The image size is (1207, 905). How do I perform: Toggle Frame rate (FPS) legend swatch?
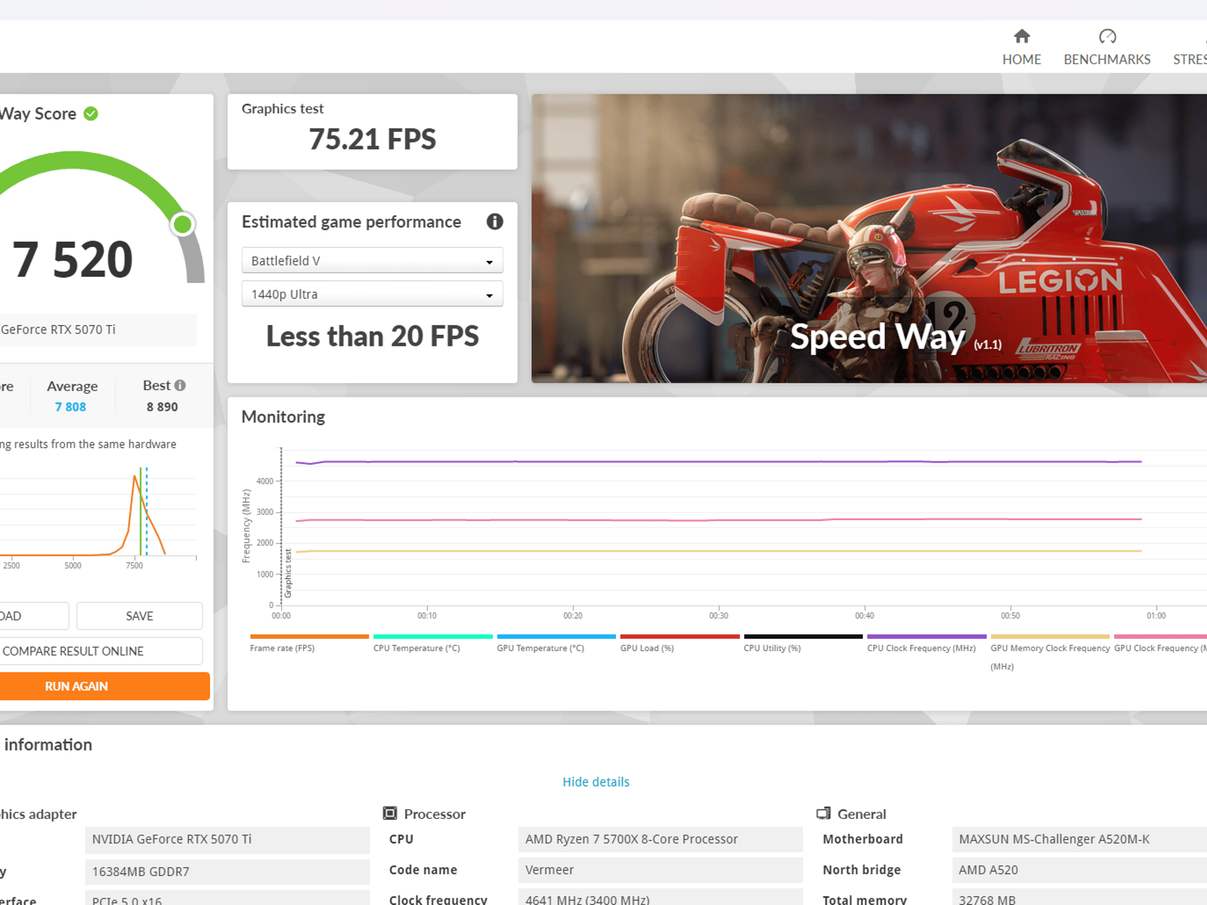pyautogui.click(x=309, y=636)
